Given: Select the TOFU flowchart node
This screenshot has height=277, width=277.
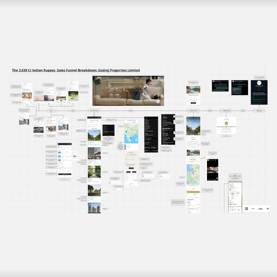Looking at the screenshot, I should (x=51, y=111).
